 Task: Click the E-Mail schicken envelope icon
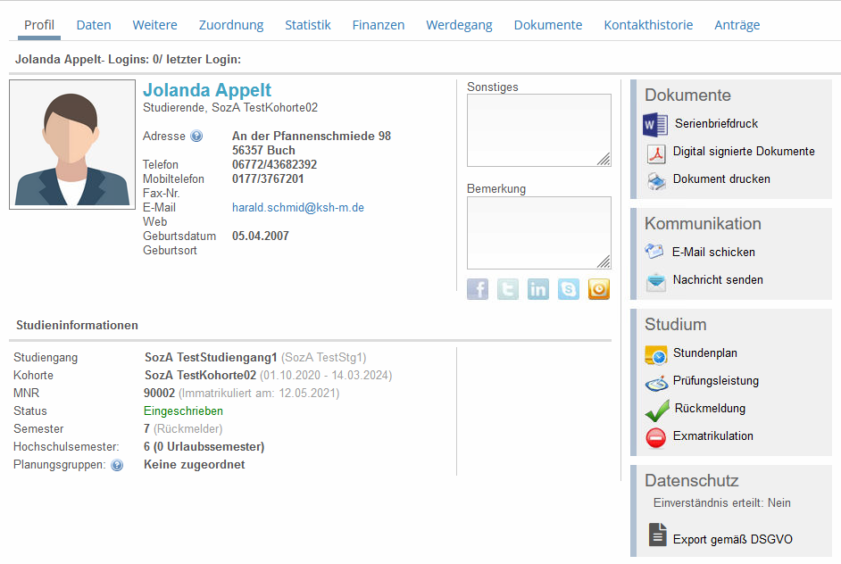(x=655, y=253)
